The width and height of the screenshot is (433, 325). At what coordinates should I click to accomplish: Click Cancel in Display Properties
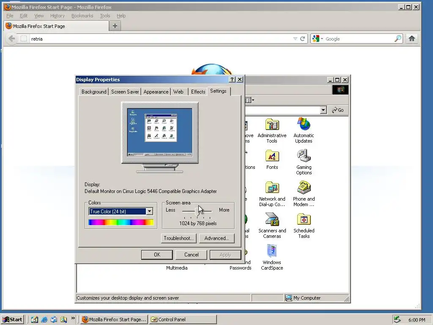[x=192, y=255]
